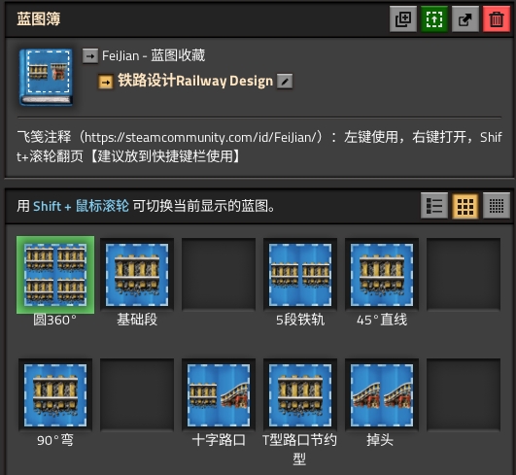This screenshot has height=475, width=516.
Task: Click the blue blueprint book cover icon
Action: point(46,78)
